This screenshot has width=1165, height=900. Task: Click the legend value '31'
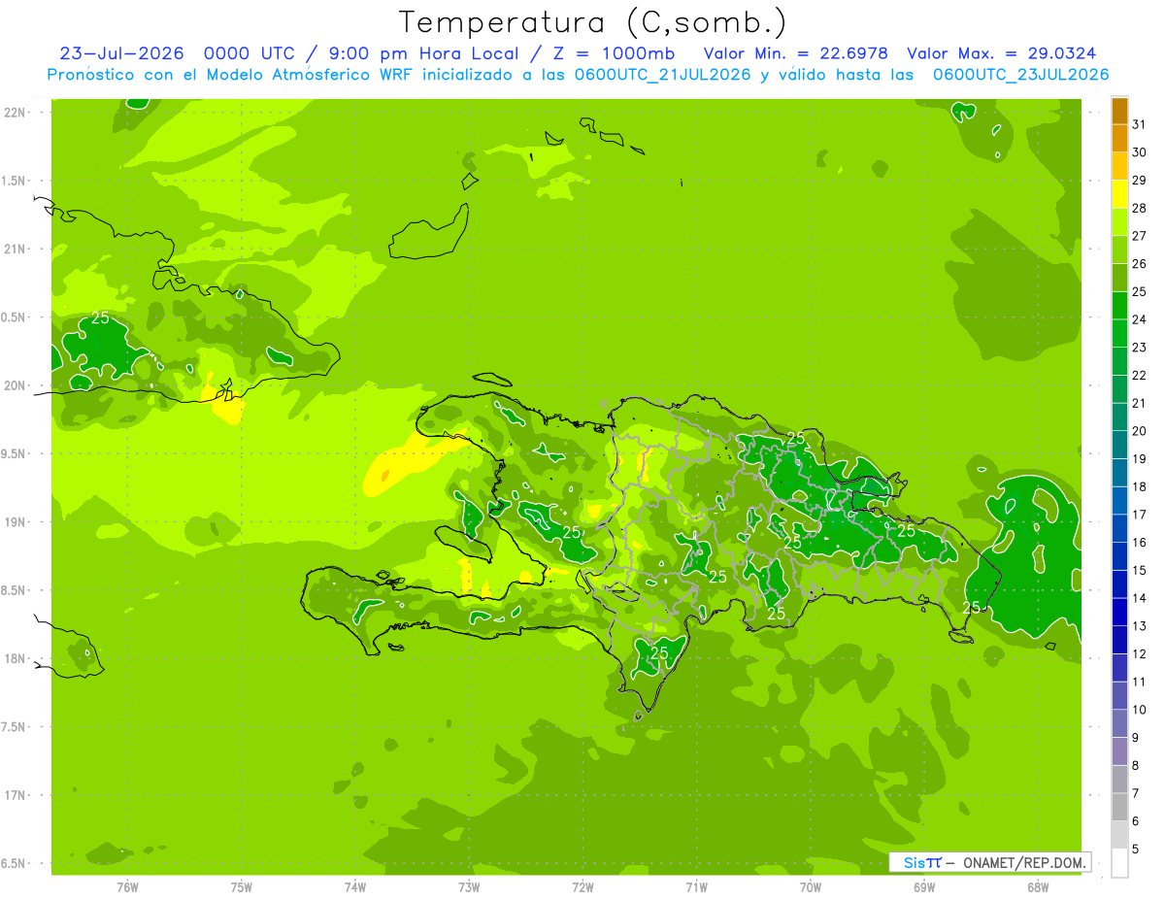pyautogui.click(x=1139, y=124)
